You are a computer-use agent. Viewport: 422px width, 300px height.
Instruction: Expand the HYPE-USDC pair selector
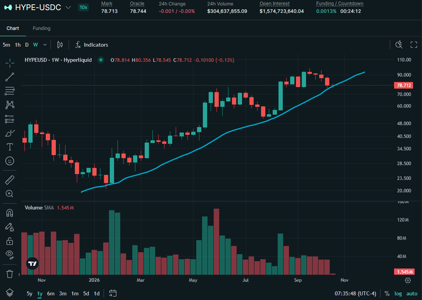(68, 7)
